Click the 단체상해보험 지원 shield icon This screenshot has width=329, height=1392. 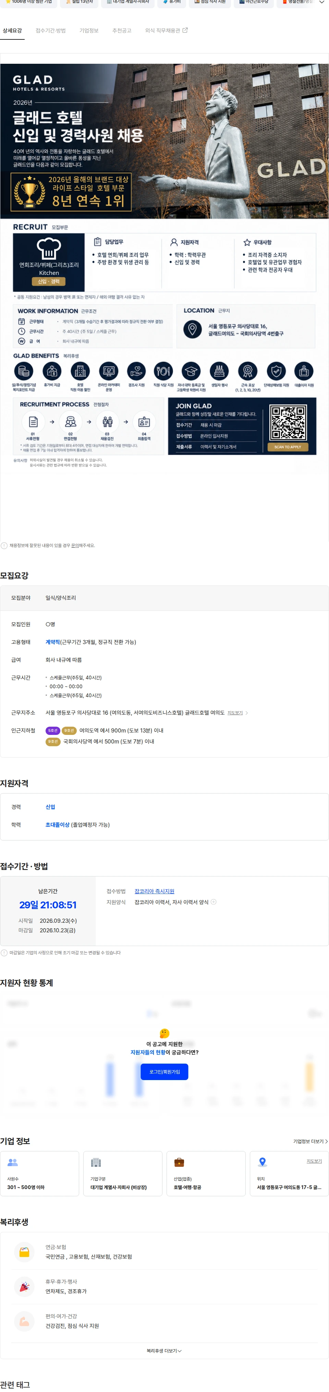point(276,371)
